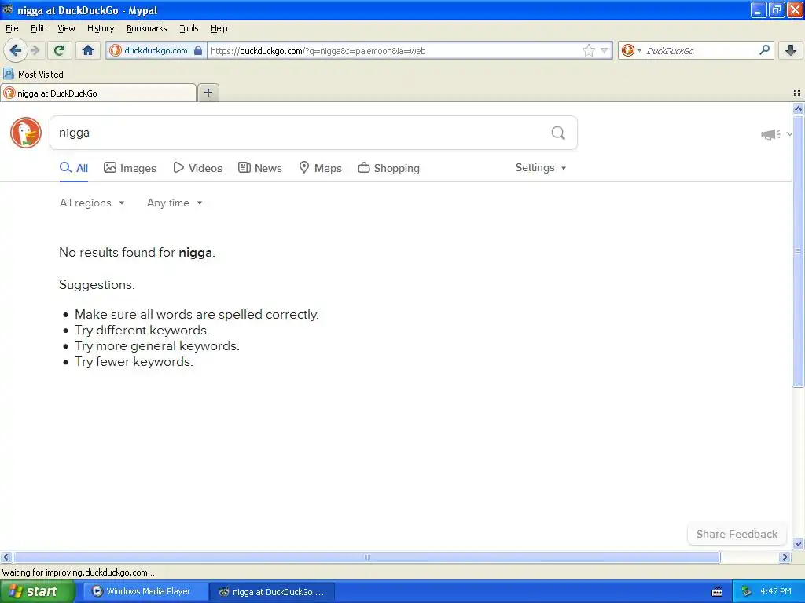The height and width of the screenshot is (603, 805).
Task: Switch to Shopping results
Action: [x=388, y=168]
